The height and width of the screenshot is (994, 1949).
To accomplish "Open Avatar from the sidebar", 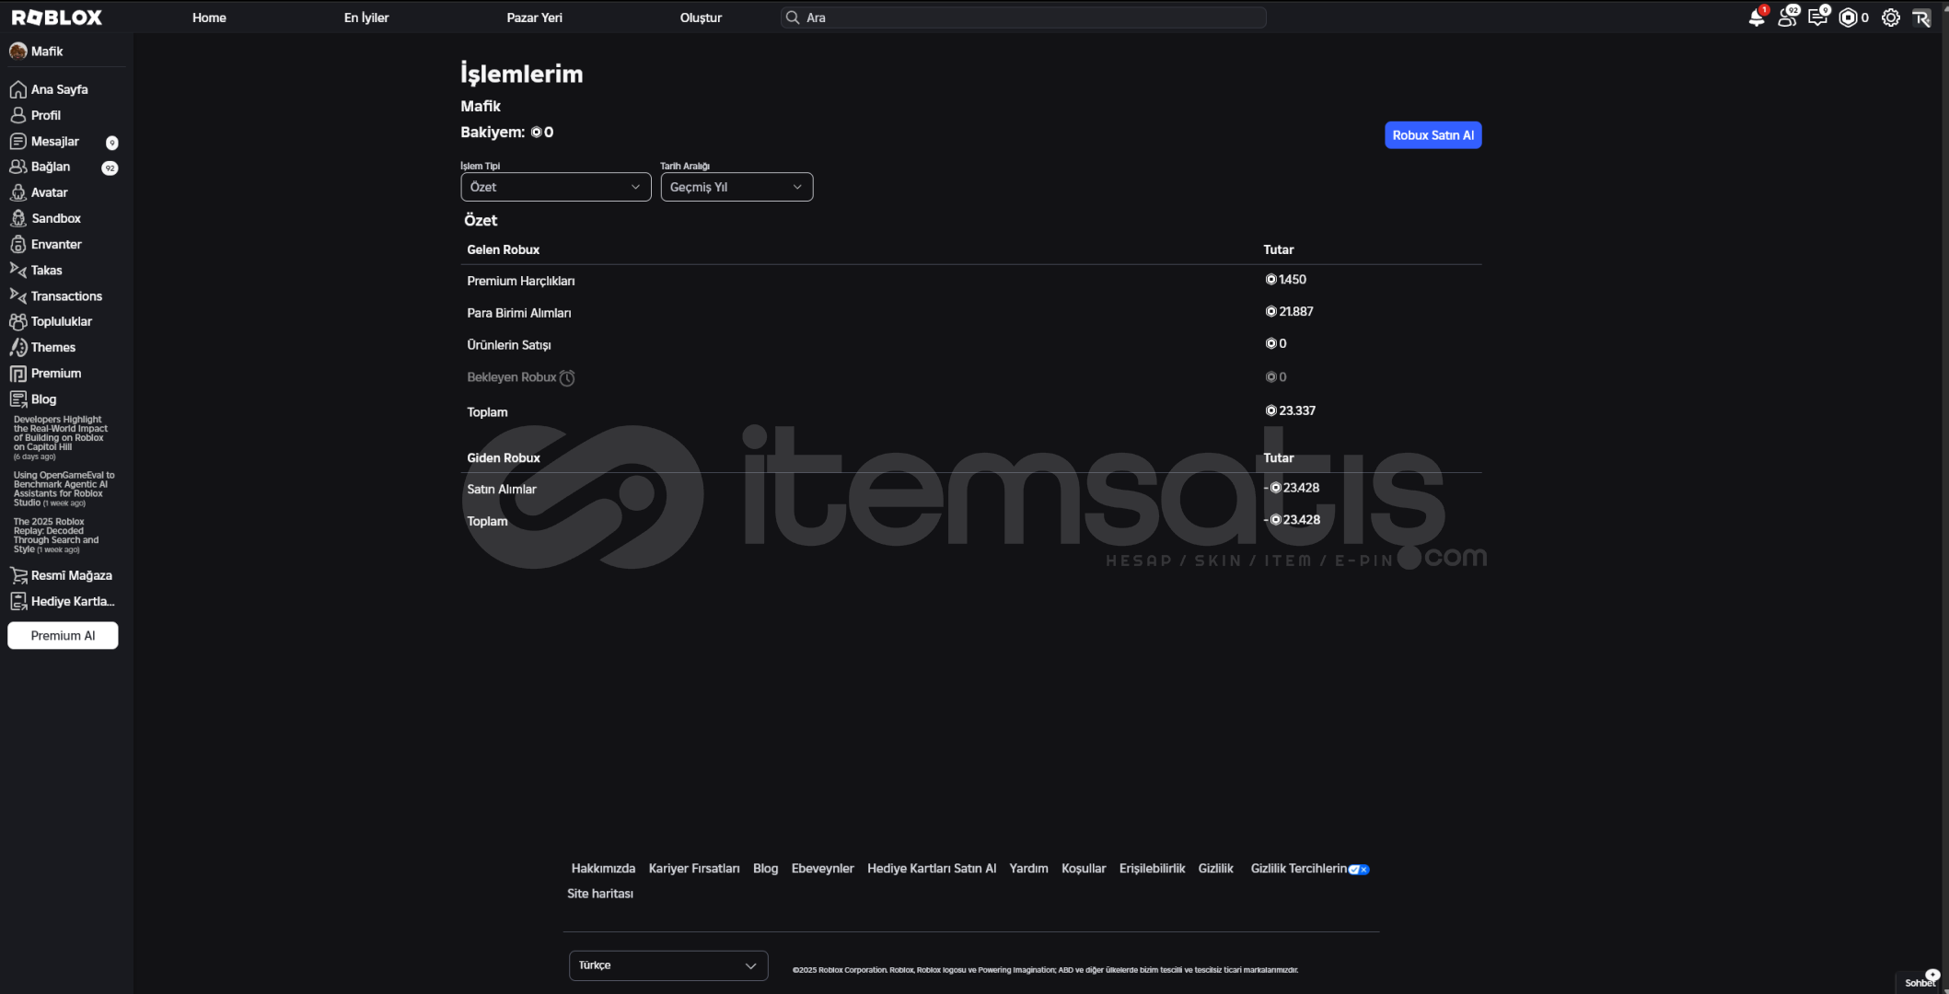I will (x=49, y=192).
